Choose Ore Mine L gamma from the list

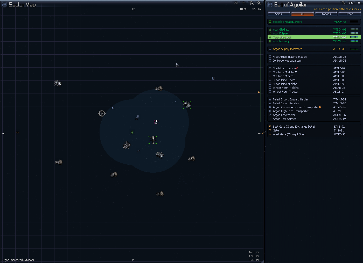coord(284,68)
